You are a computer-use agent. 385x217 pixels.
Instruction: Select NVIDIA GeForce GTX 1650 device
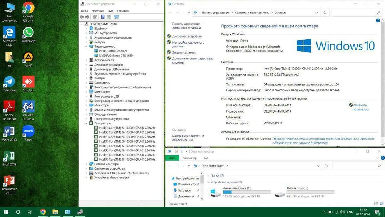point(115,56)
